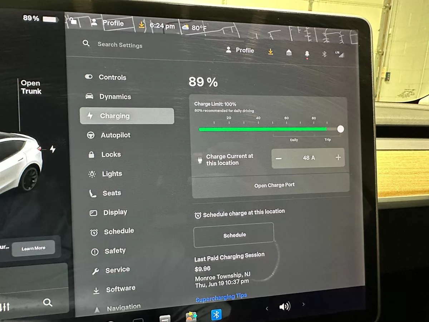Tap the download arrow beside the clock
The height and width of the screenshot is (322, 429).
[142, 25]
